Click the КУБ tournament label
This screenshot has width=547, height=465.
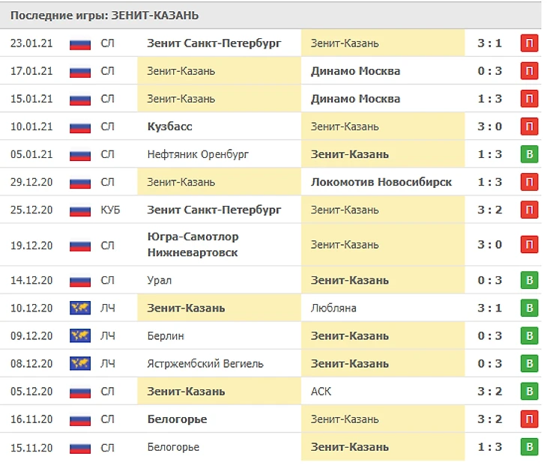(x=110, y=210)
